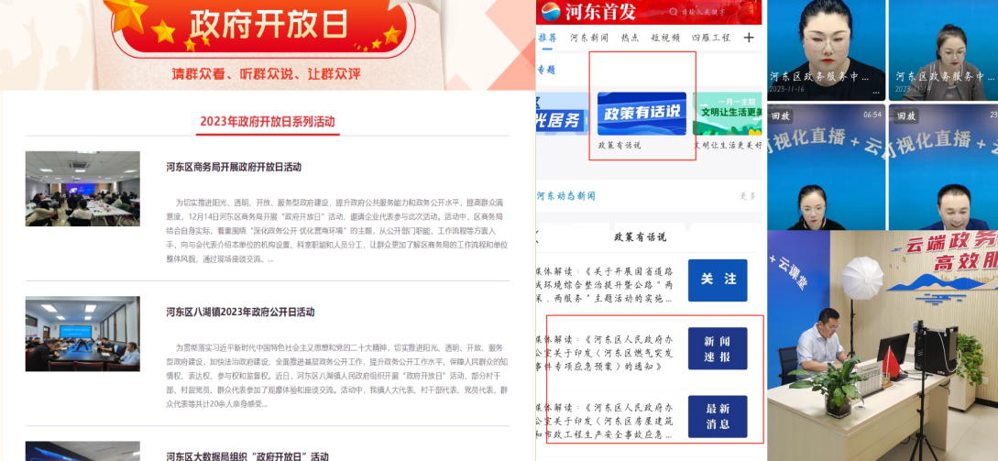Click the 文明让生活更美好 caption under the green card
This screenshot has width=998, height=461.
(727, 145)
